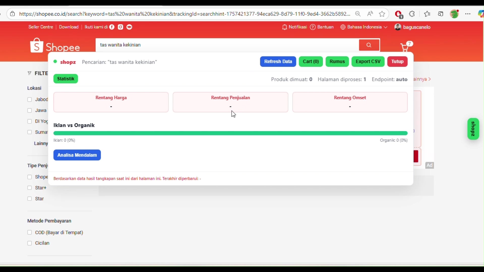The width and height of the screenshot is (484, 272).
Task: Click the search field with tas wanita kekinian
Action: click(x=227, y=45)
